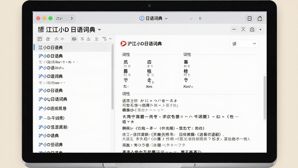Expand the chevron in the subtitle ending in rom
This screenshot has width=298, height=168.
click(x=62, y=83)
